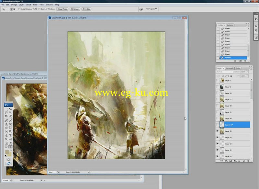Select the Paint Bucket tool
This screenshot has width=259, height=189.
pos(10,128)
